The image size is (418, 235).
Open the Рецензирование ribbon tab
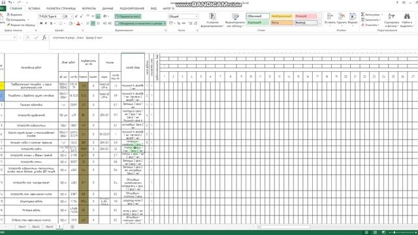coord(132,8)
